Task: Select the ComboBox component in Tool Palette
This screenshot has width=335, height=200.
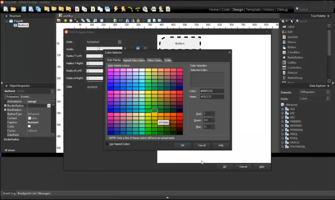Action: tap(294, 67)
